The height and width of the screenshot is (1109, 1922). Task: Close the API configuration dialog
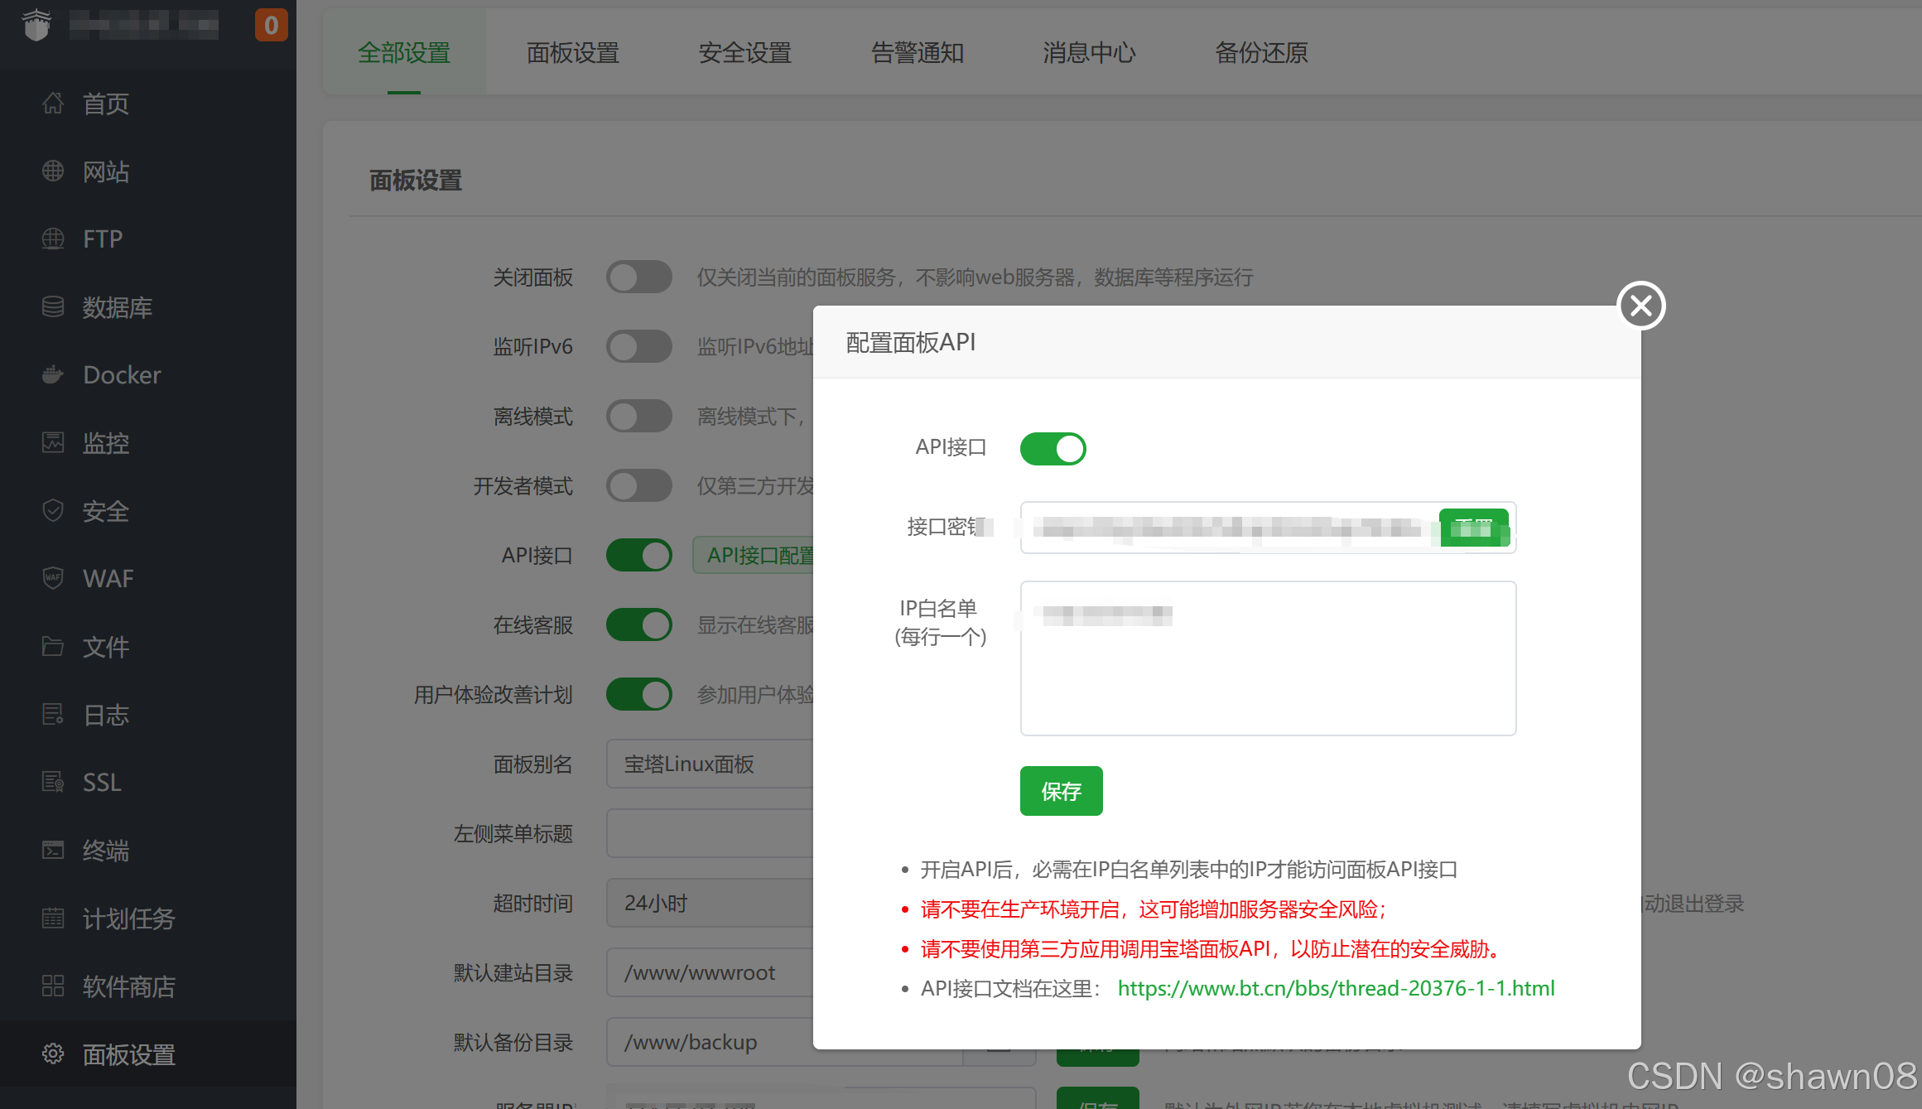coord(1640,306)
